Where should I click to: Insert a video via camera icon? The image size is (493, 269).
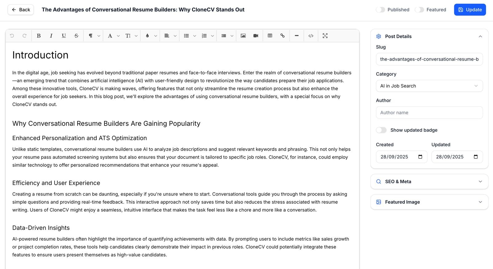(x=256, y=36)
